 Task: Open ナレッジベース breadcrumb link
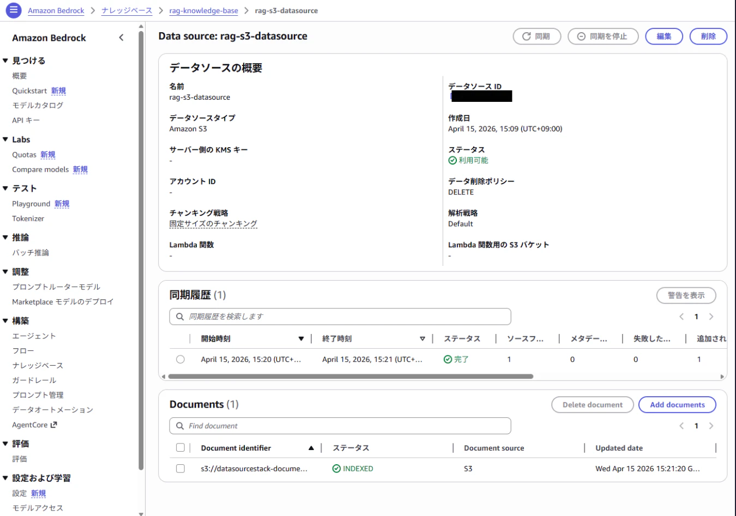click(x=127, y=10)
